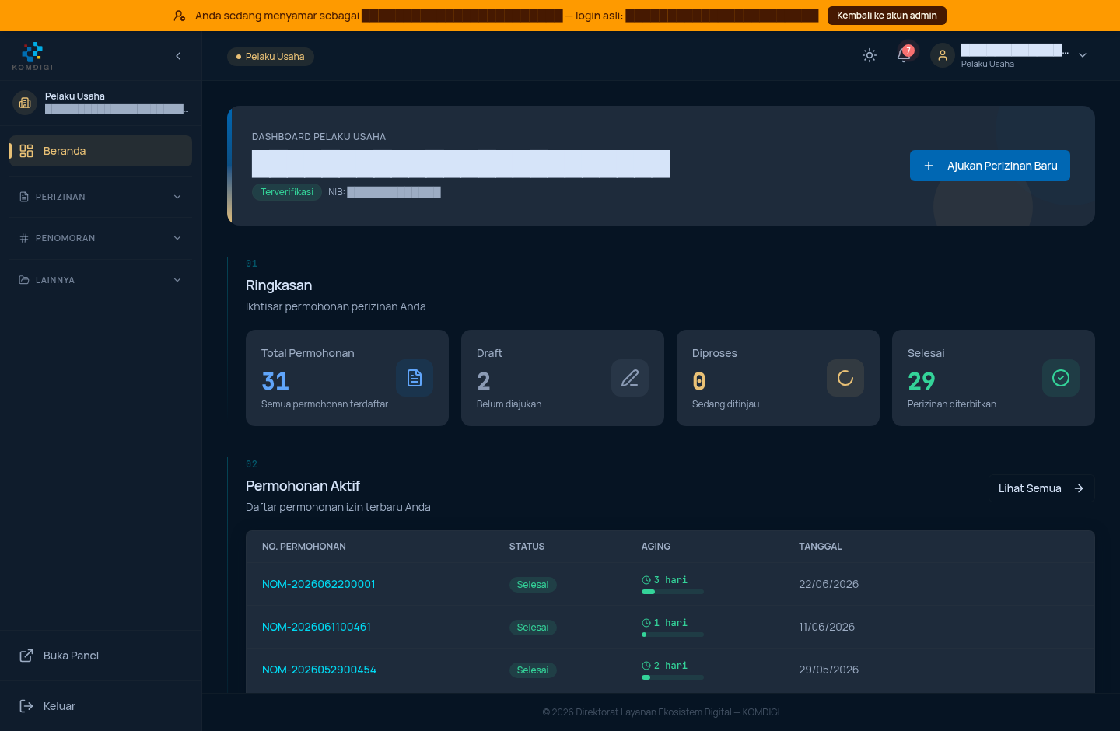Click the user avatar icon
The width and height of the screenshot is (1120, 731).
tap(943, 55)
